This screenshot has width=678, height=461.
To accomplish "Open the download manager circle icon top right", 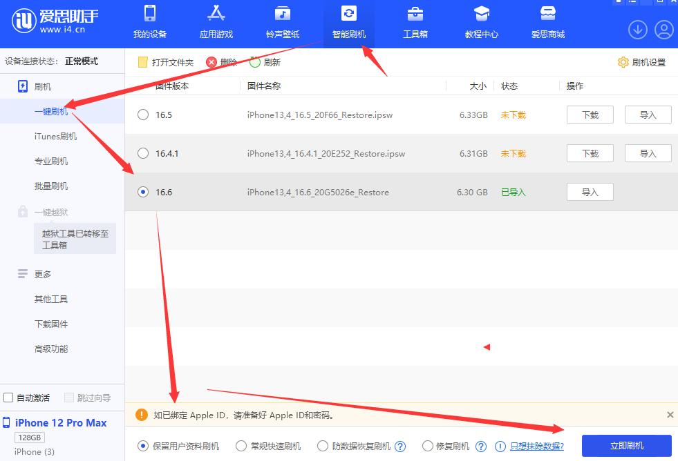I will point(637,30).
